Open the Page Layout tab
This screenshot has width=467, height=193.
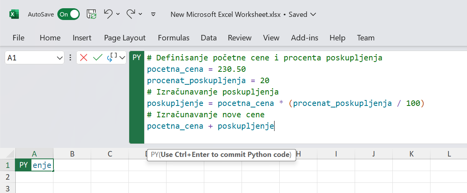[x=125, y=38]
